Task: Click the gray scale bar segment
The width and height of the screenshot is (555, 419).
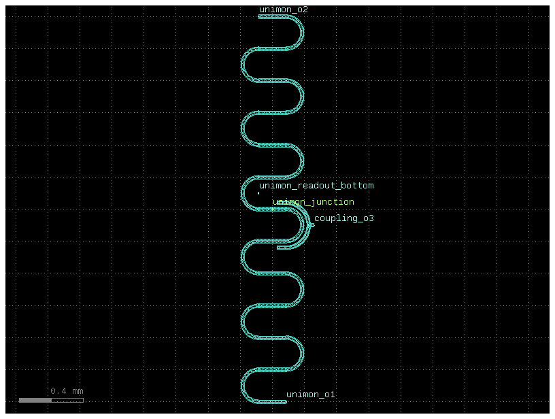Action: point(35,400)
